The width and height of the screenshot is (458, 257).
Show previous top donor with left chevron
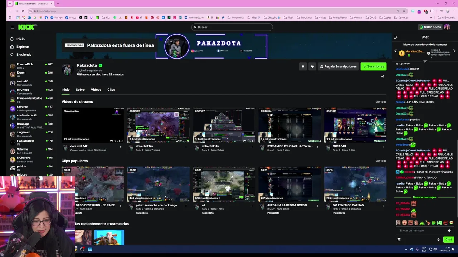(395, 51)
